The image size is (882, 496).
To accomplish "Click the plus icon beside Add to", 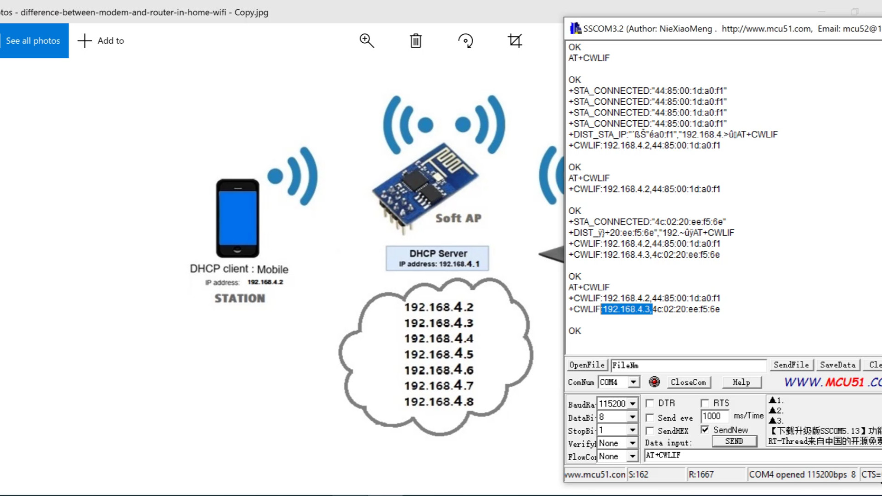I will [x=85, y=41].
